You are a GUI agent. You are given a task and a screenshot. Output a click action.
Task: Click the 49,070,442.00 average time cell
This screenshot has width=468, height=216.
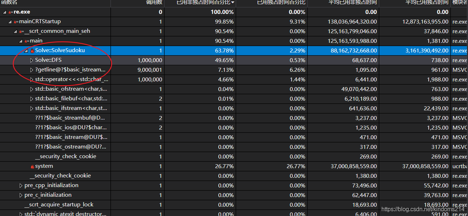click(x=343, y=89)
